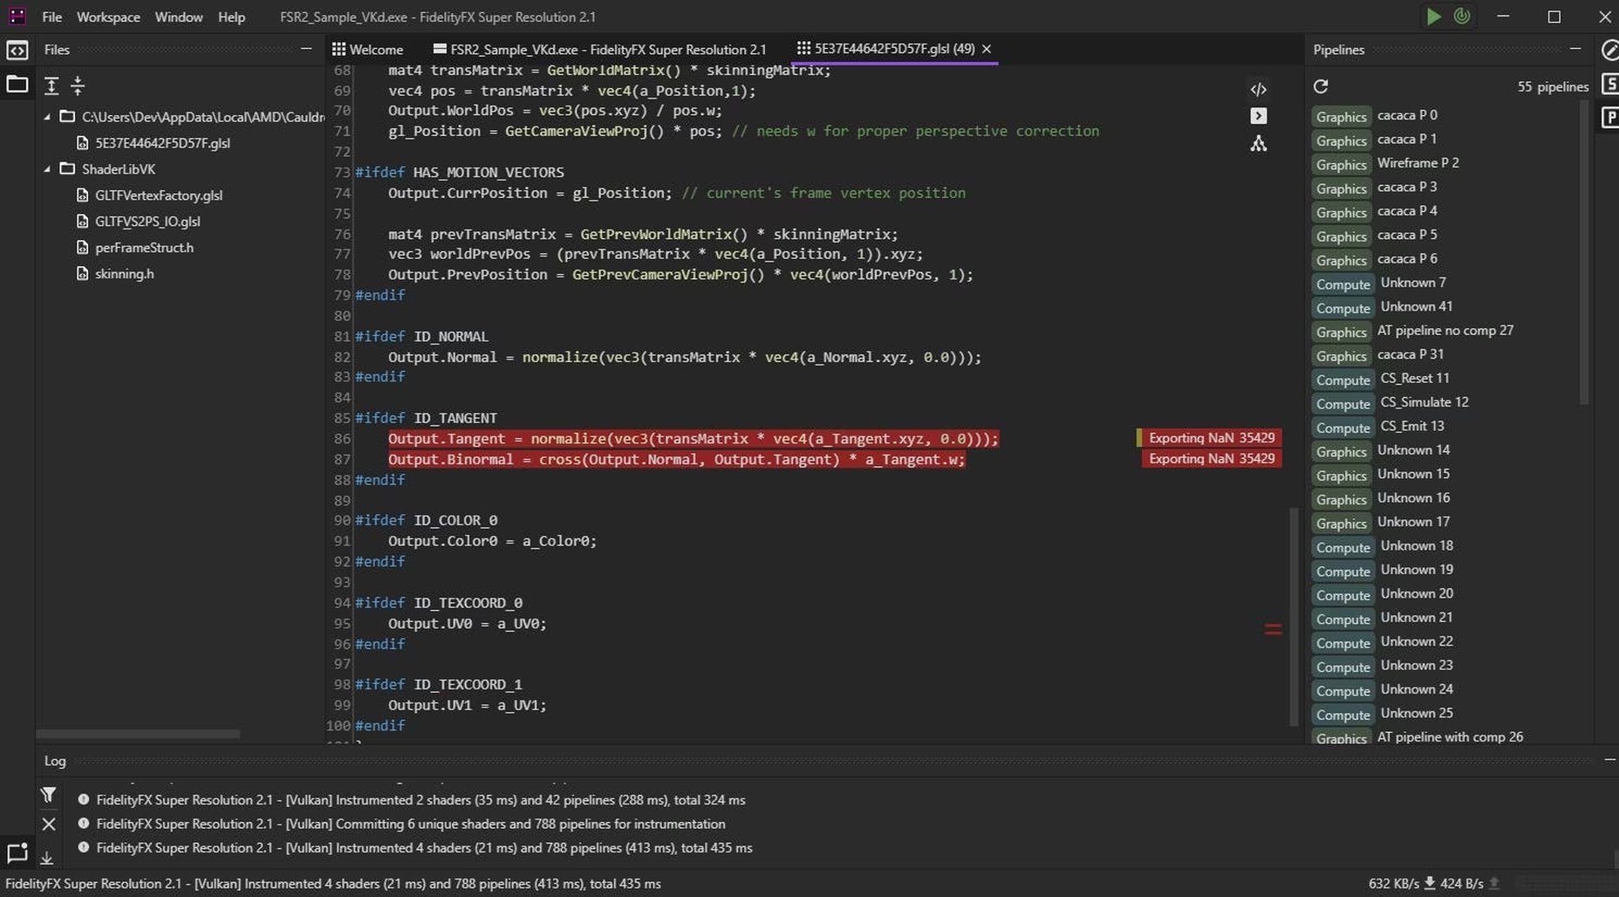Clear the log with X icon
Viewport: 1619px width, 897px height.
(49, 824)
